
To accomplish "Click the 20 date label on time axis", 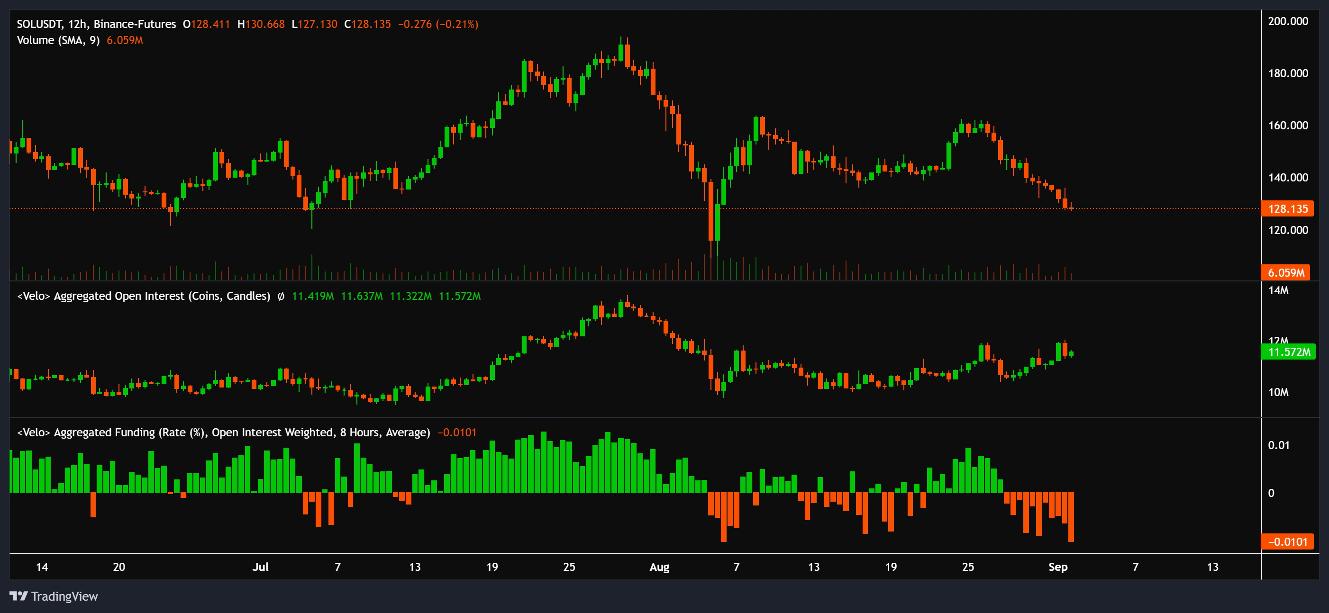I will coord(118,567).
